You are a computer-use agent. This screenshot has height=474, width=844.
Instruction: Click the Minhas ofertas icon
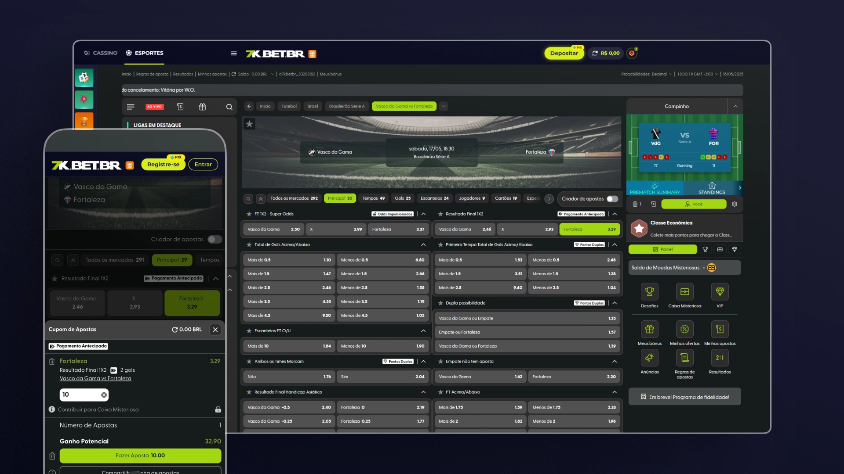pyautogui.click(x=684, y=329)
